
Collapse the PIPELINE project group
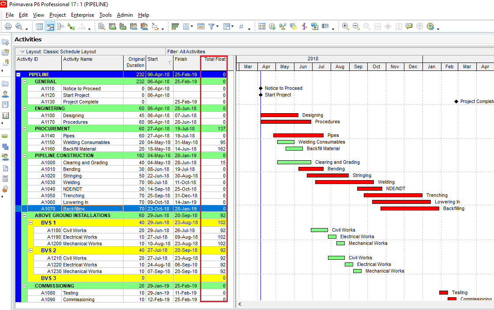18,74
